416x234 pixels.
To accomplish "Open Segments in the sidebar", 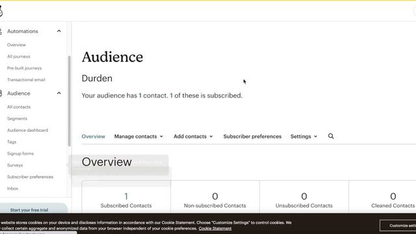I will (17, 118).
